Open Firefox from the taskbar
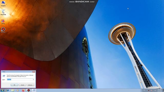 tap(23, 90)
